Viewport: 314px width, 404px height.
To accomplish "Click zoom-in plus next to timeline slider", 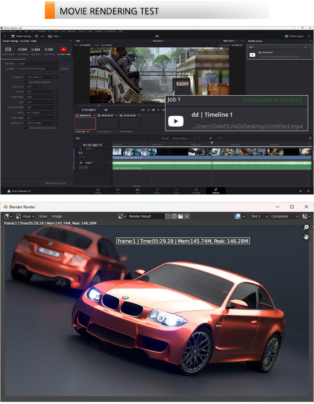I will pos(219,138).
